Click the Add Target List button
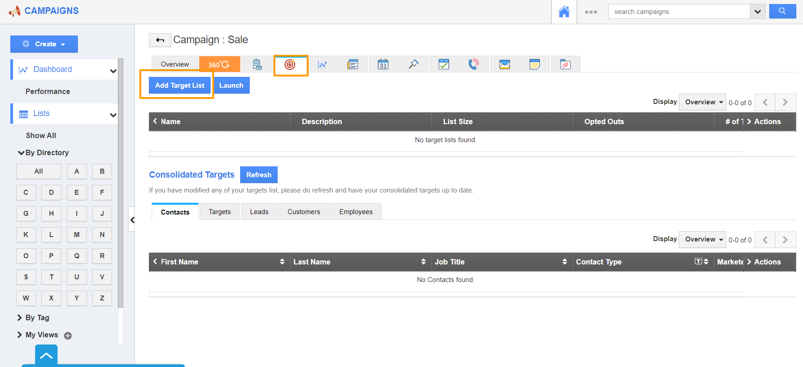This screenshot has height=367, width=803. [179, 85]
